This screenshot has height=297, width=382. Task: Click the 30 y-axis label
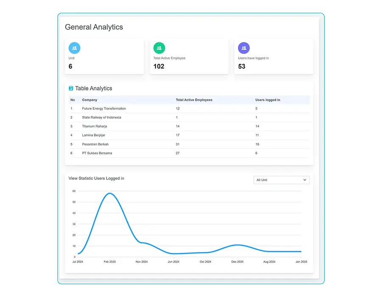click(74, 224)
